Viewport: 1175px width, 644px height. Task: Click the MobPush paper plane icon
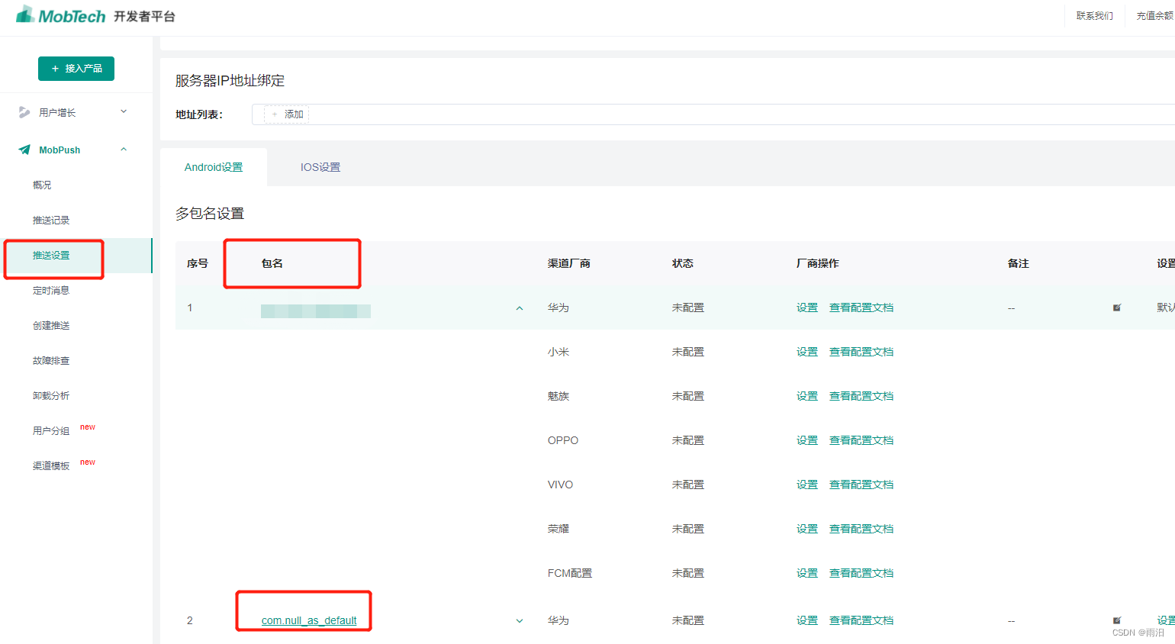click(x=24, y=150)
